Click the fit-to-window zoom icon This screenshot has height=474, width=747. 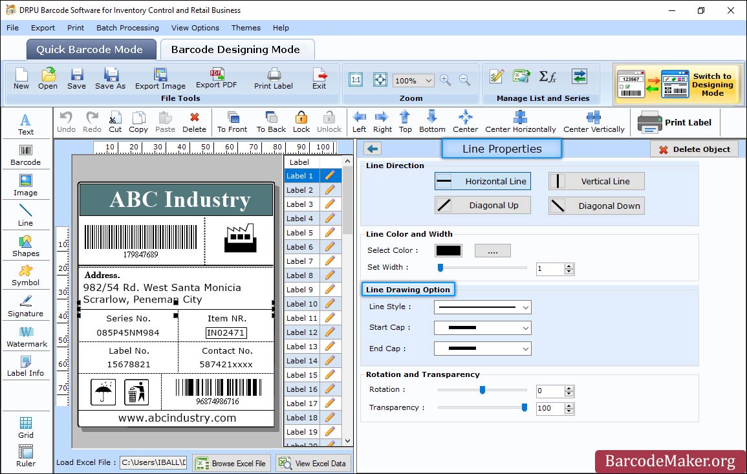(x=380, y=80)
